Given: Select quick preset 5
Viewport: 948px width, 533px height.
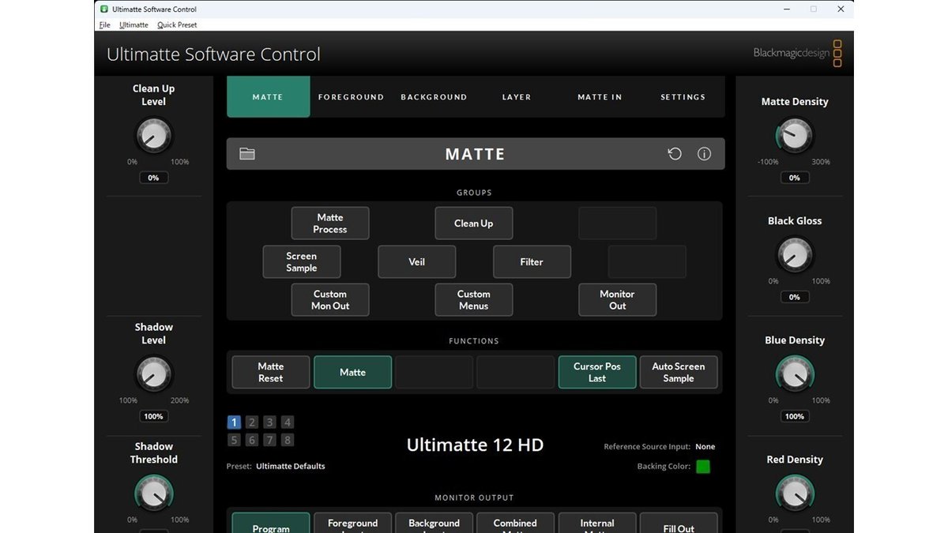Looking at the screenshot, I should point(234,440).
